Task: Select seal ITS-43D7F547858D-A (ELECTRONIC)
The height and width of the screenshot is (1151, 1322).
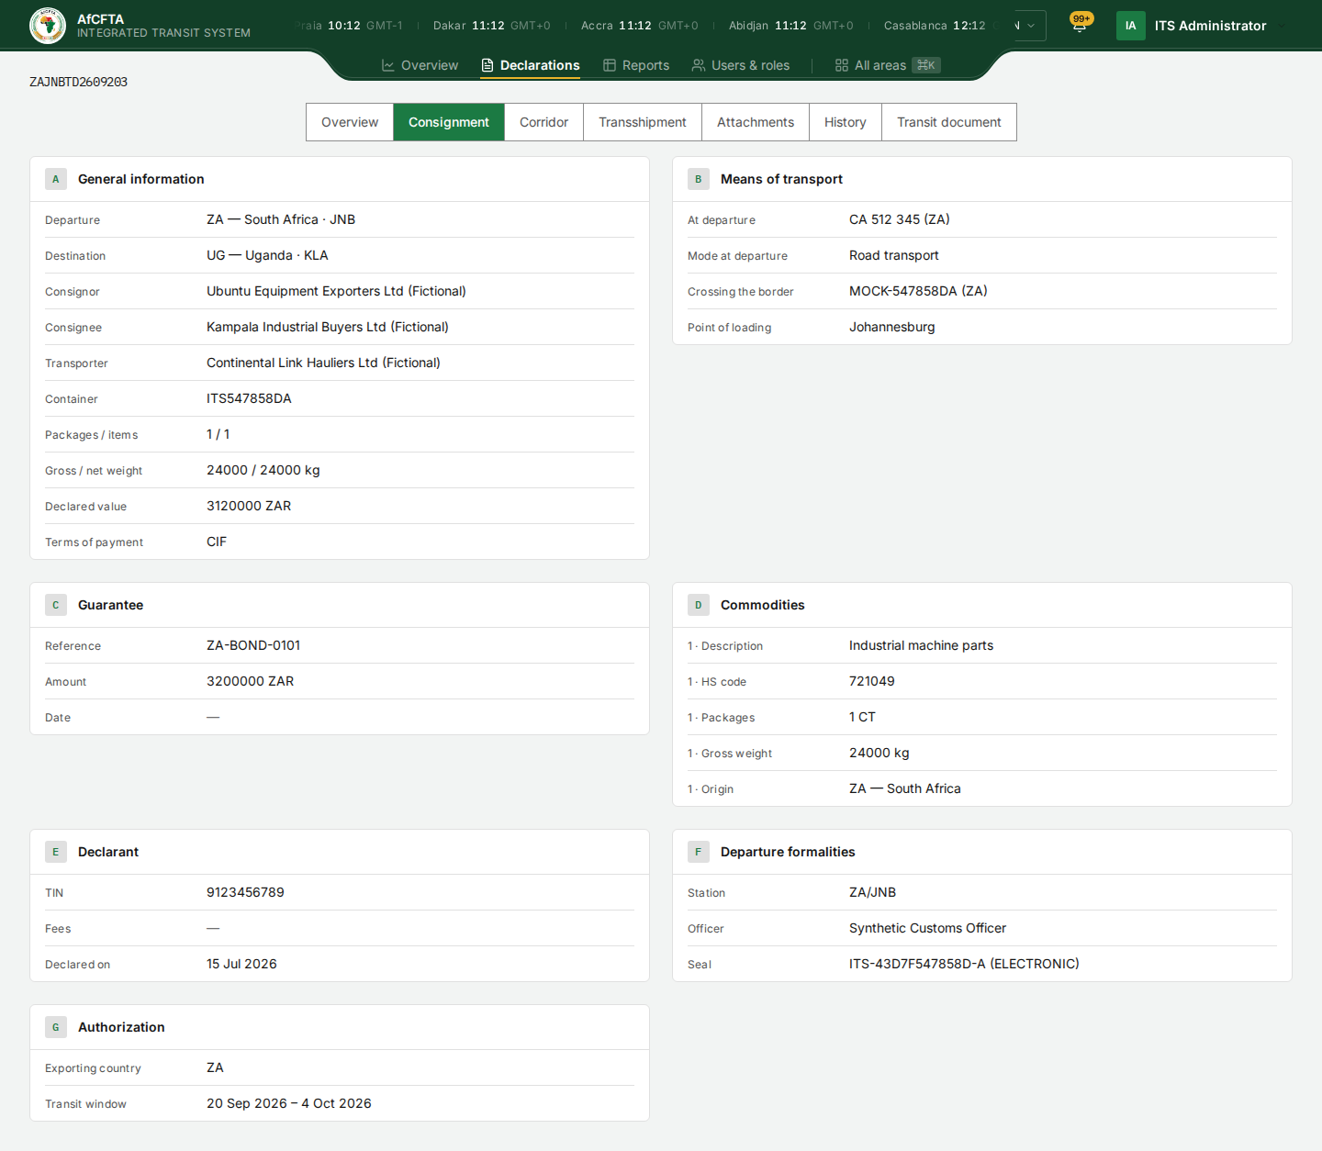Action: pos(964,964)
